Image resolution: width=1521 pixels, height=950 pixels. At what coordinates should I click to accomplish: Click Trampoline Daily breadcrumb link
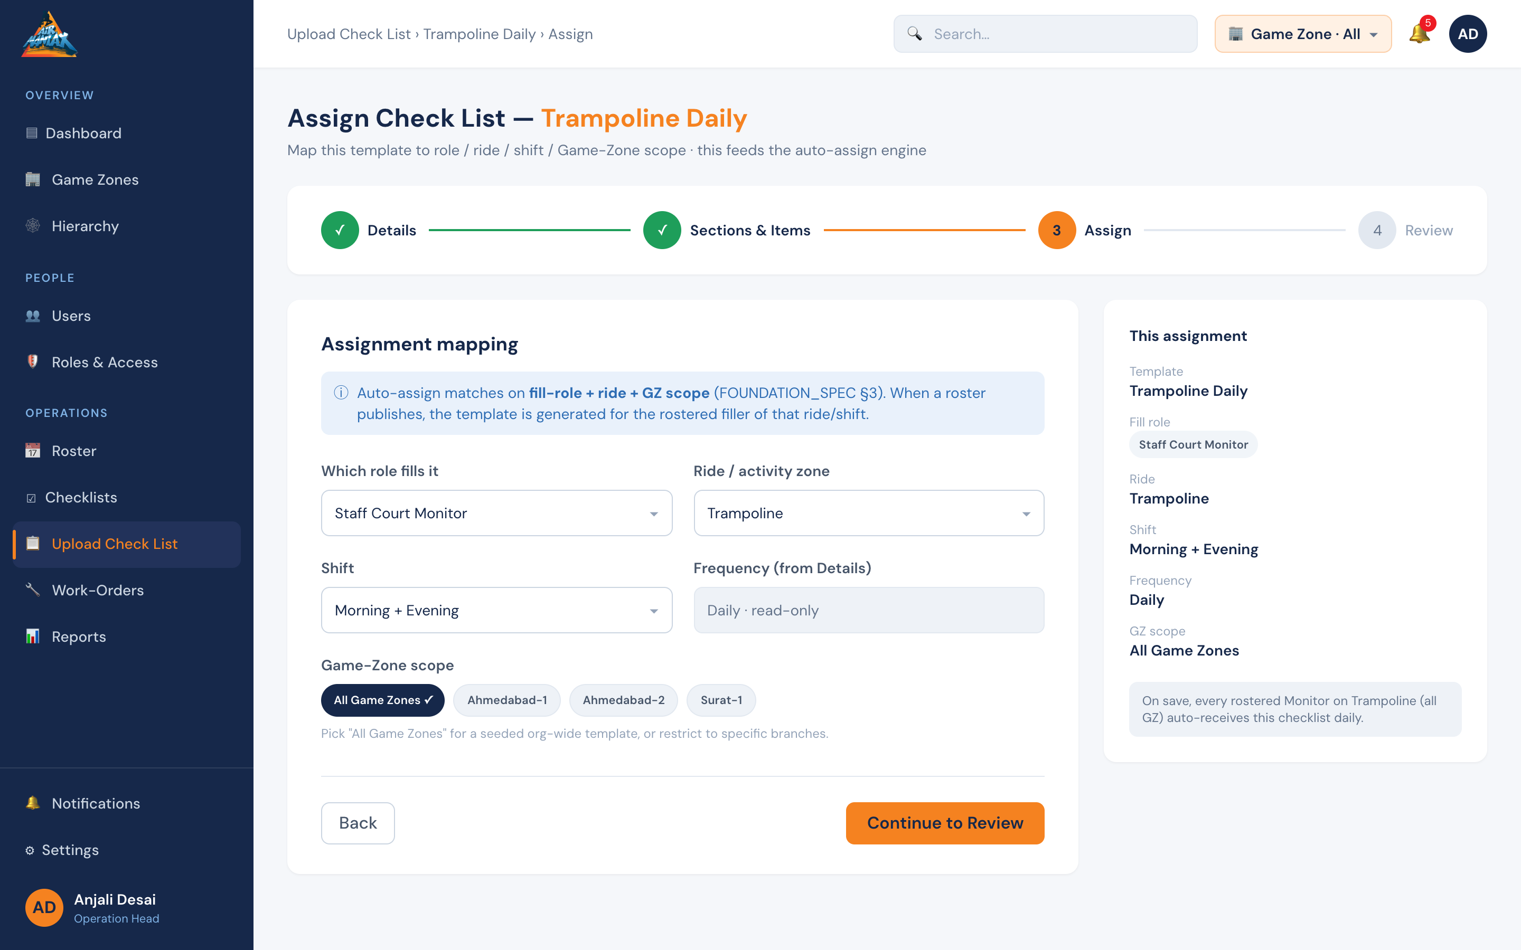coord(479,34)
